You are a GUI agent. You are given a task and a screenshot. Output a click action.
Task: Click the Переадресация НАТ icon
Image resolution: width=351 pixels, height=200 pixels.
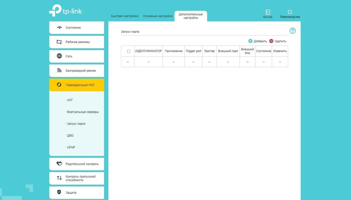59,85
